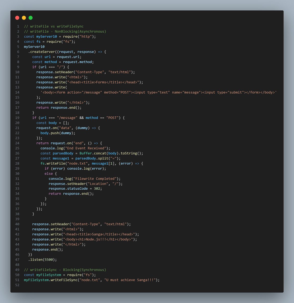Image resolution: width=294 pixels, height=303 pixels.
Task: Select line number 1 in the gutter
Action: [18, 26]
